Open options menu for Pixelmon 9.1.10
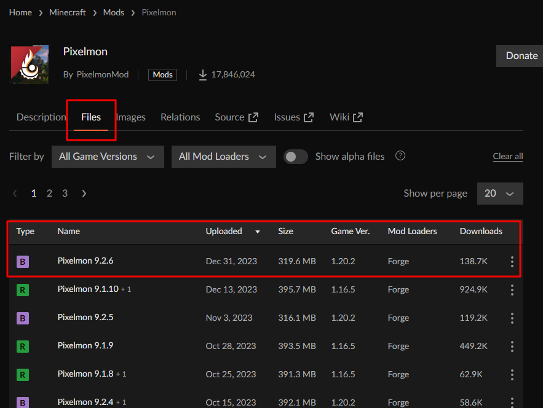Image resolution: width=543 pixels, height=408 pixels. (512, 289)
